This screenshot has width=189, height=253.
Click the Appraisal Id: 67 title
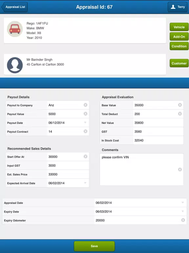tap(94, 7)
